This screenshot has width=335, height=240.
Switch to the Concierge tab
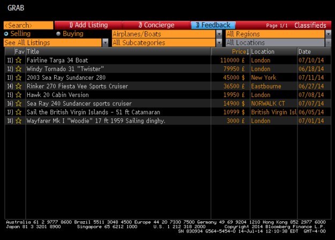pos(156,25)
